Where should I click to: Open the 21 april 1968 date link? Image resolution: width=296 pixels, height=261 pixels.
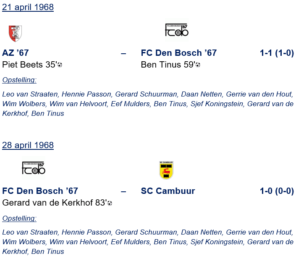[28, 7]
